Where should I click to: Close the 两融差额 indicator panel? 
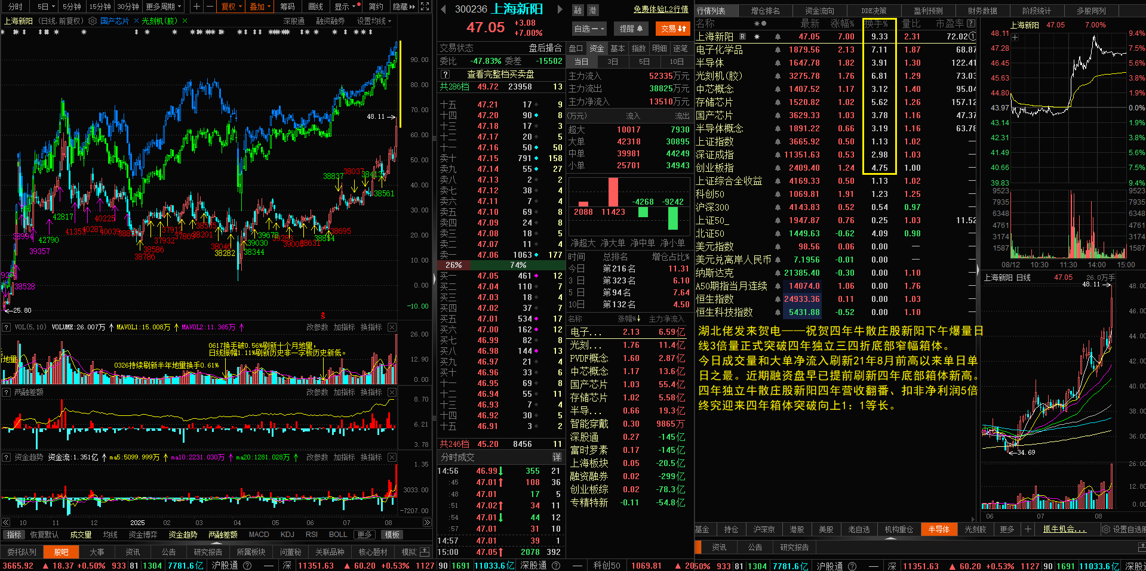pos(392,392)
